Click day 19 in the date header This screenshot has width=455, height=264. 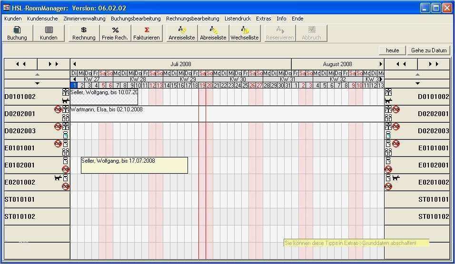pos(202,85)
